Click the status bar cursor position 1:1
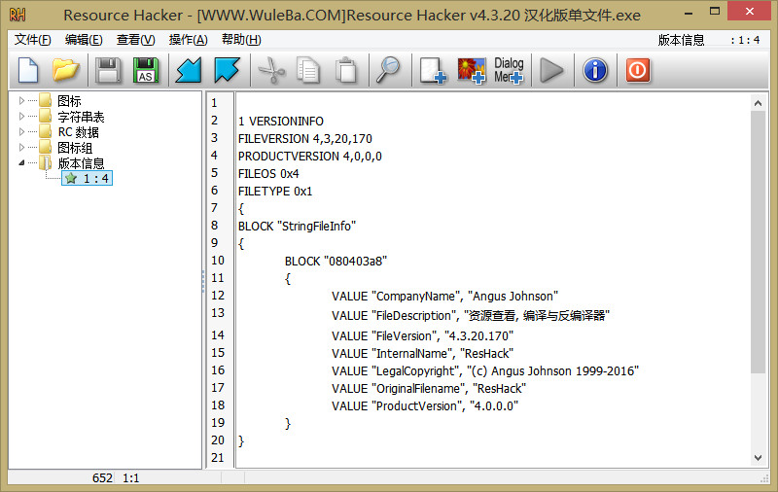778x492 pixels. [131, 478]
